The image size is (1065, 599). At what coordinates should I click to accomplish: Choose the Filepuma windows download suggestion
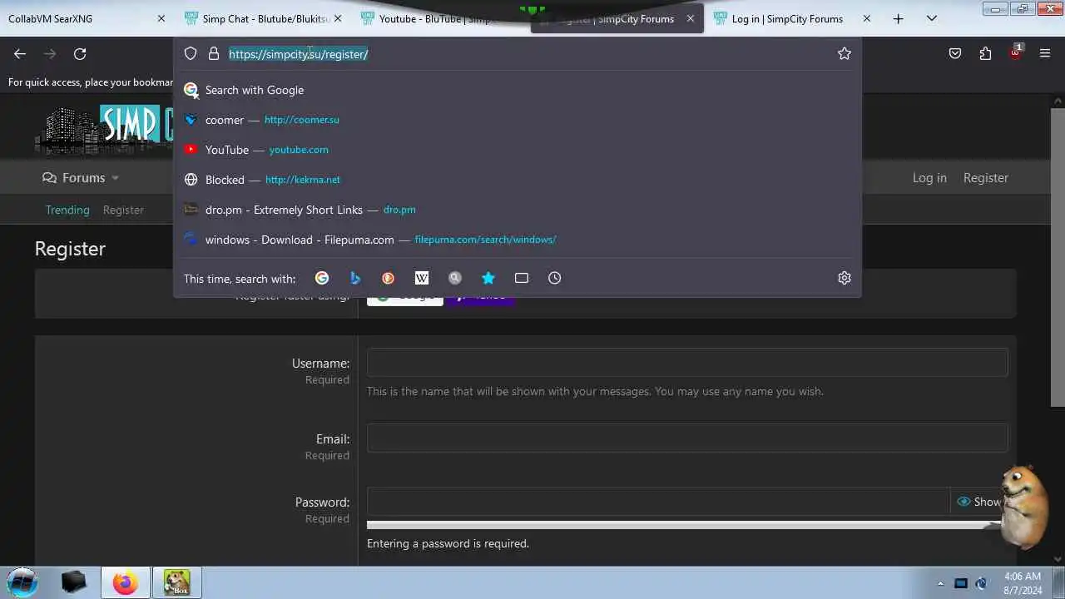tap(518, 240)
